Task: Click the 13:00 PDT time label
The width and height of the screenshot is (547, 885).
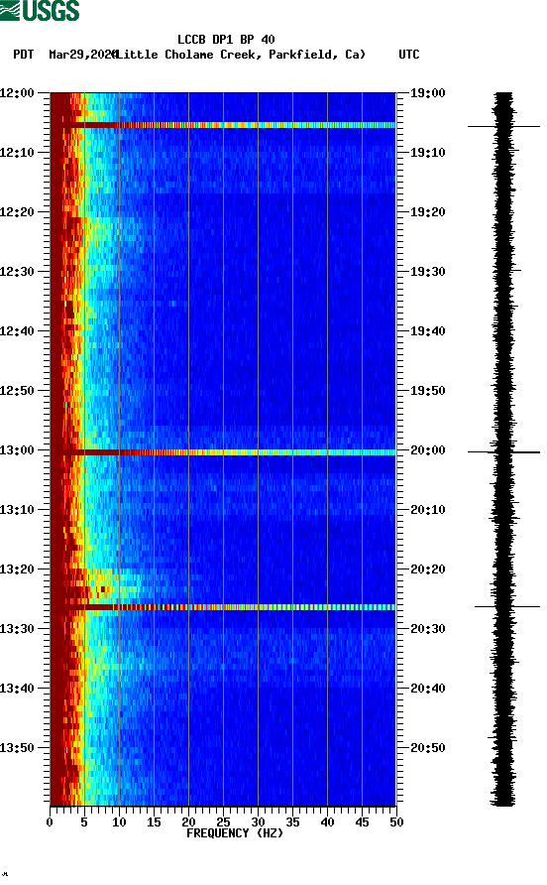Action: click(18, 450)
